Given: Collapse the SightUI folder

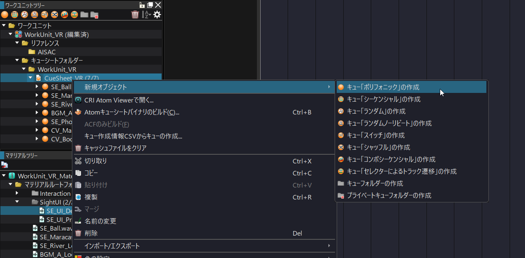Looking at the screenshot, I should pos(17,202).
